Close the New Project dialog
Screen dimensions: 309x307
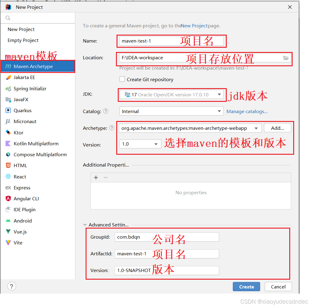tap(290, 7)
